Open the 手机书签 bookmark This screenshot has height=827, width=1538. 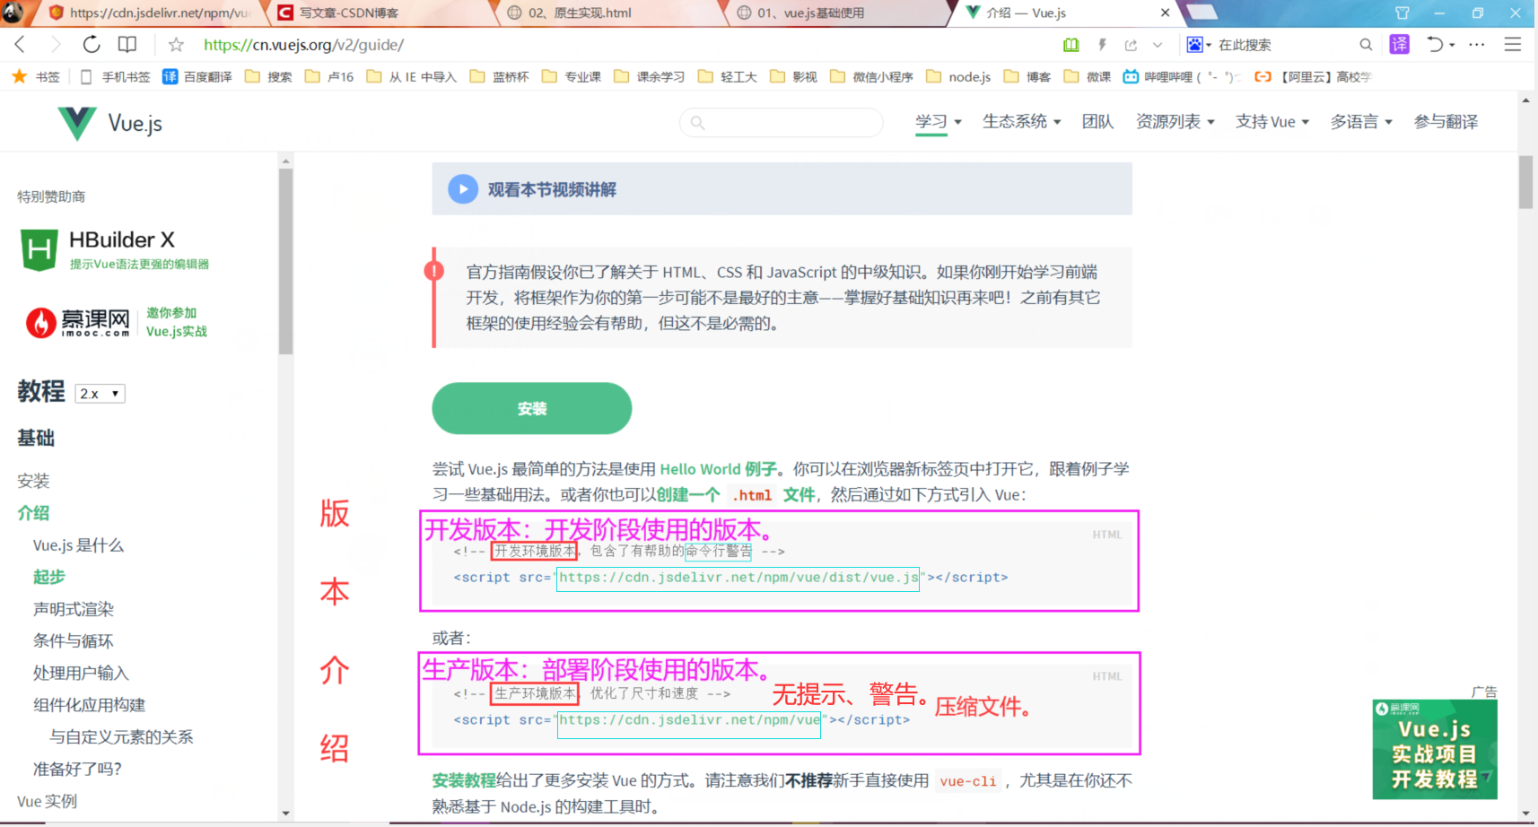(x=115, y=76)
